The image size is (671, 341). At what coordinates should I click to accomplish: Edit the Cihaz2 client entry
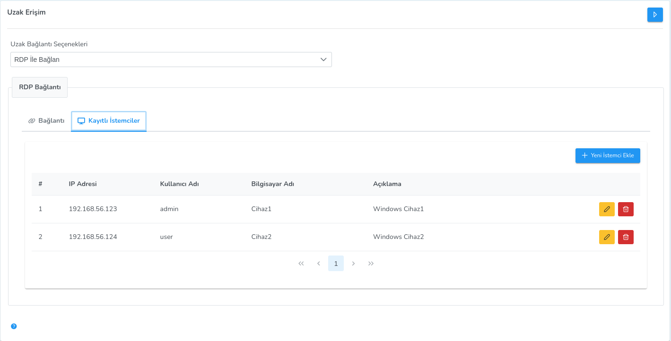tap(607, 237)
